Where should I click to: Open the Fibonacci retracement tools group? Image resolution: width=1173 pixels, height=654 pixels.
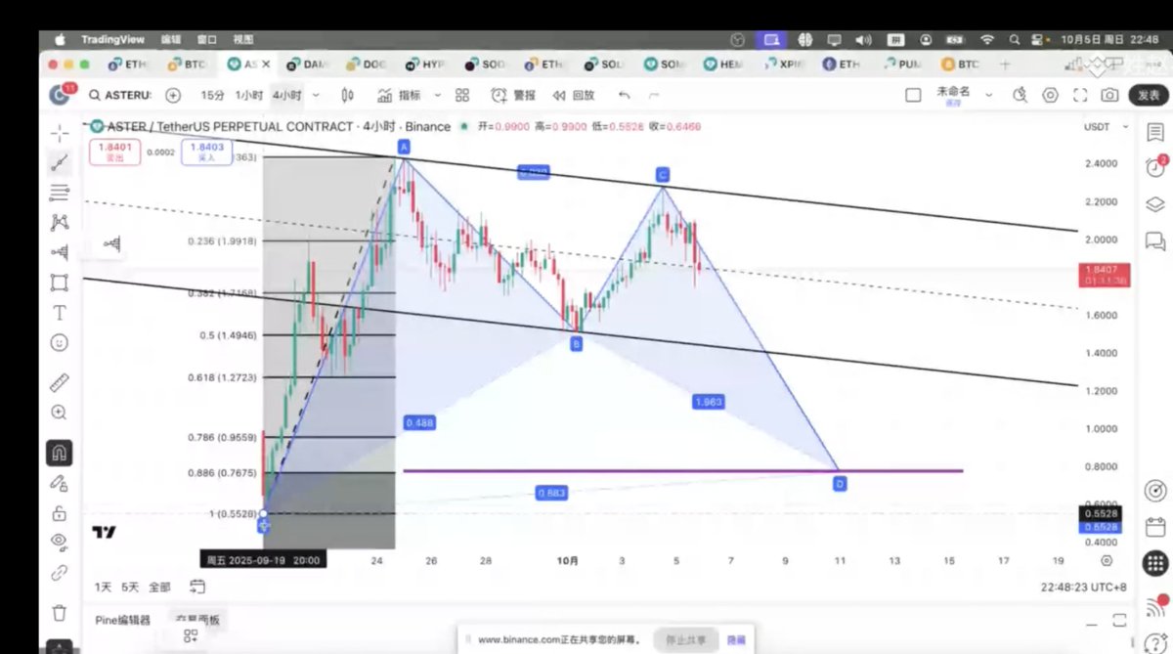point(59,193)
